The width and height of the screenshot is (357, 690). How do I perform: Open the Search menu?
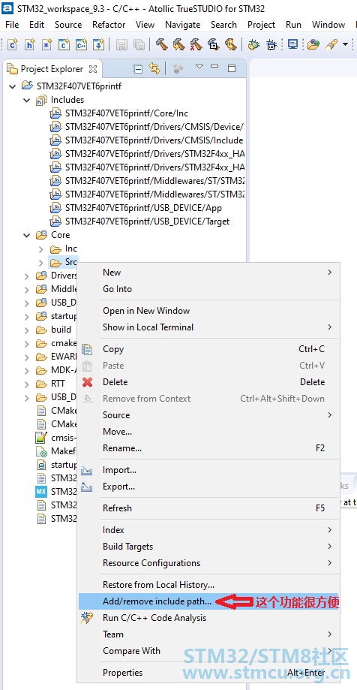223,25
